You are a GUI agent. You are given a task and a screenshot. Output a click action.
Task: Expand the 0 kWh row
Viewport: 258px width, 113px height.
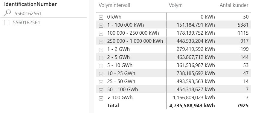[x=101, y=17]
